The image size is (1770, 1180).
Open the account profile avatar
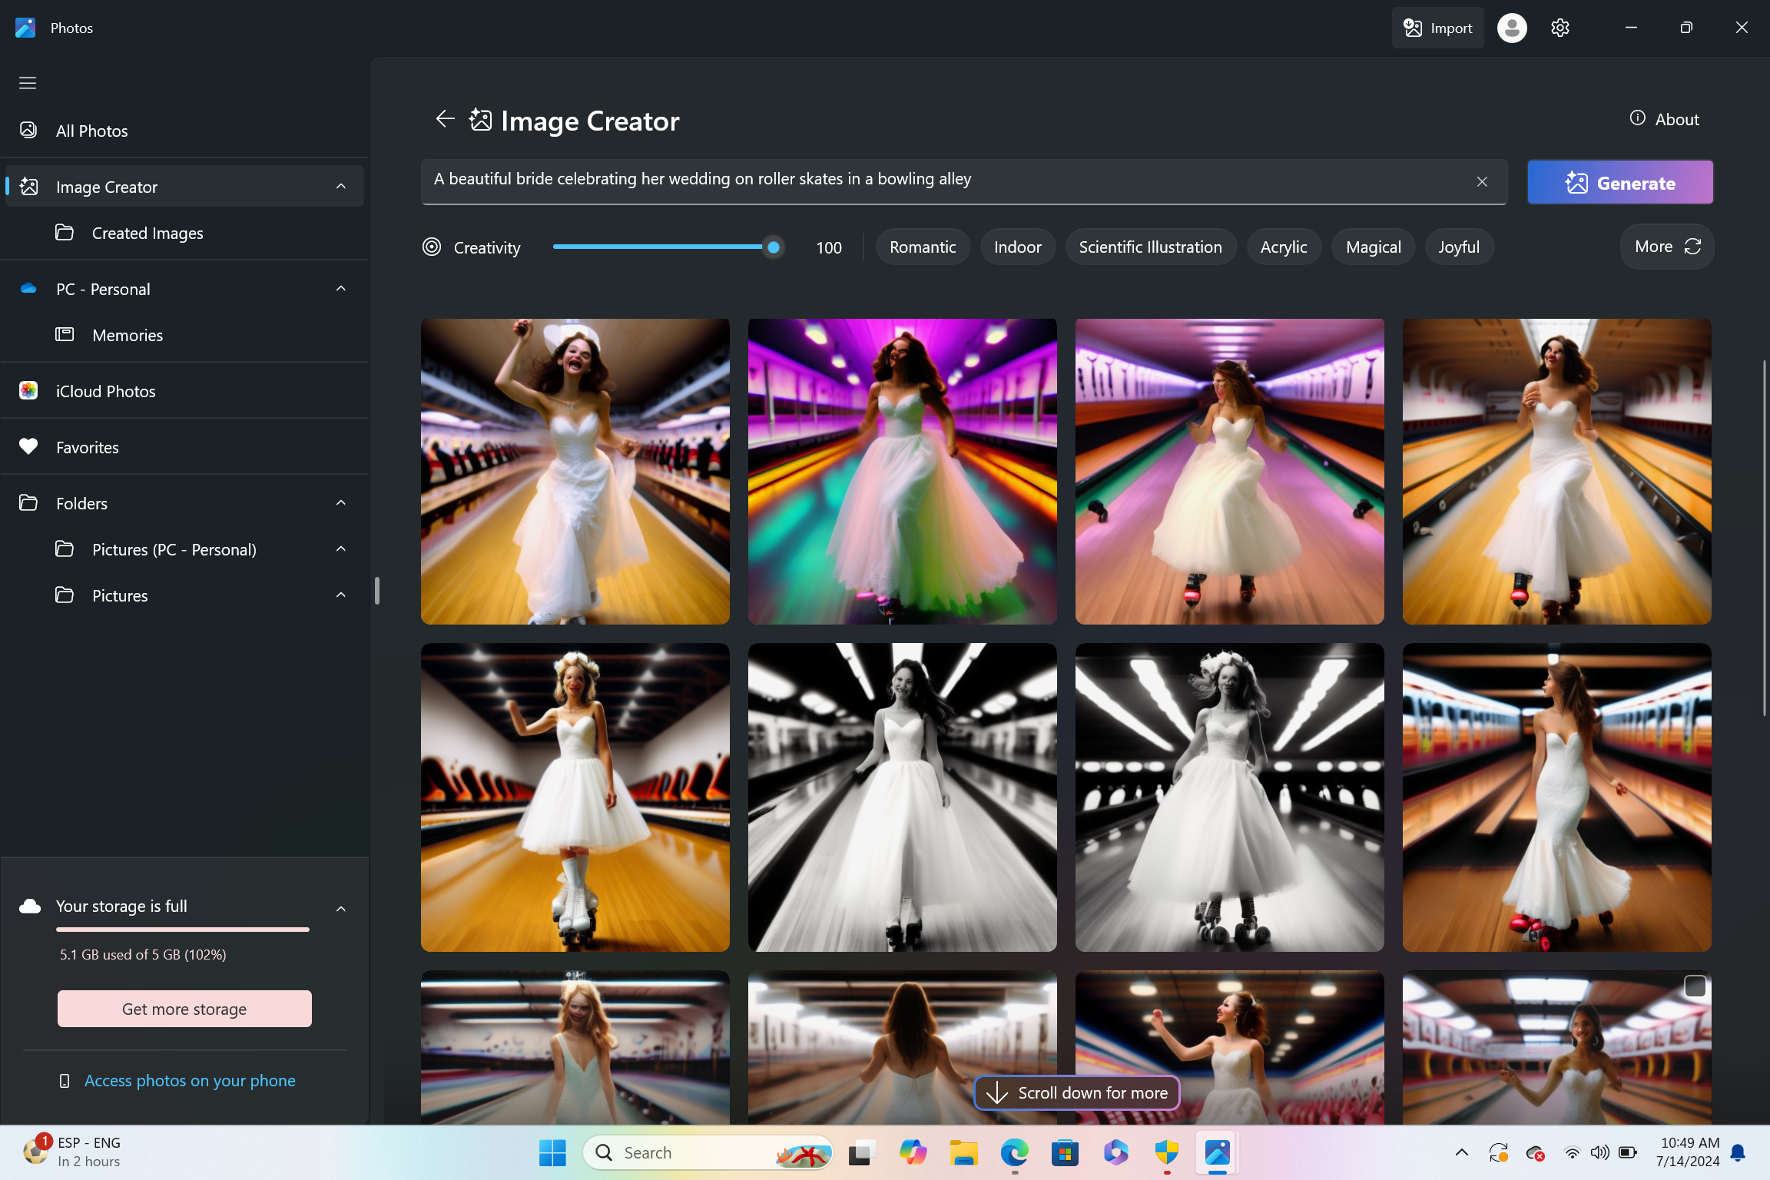(x=1511, y=28)
